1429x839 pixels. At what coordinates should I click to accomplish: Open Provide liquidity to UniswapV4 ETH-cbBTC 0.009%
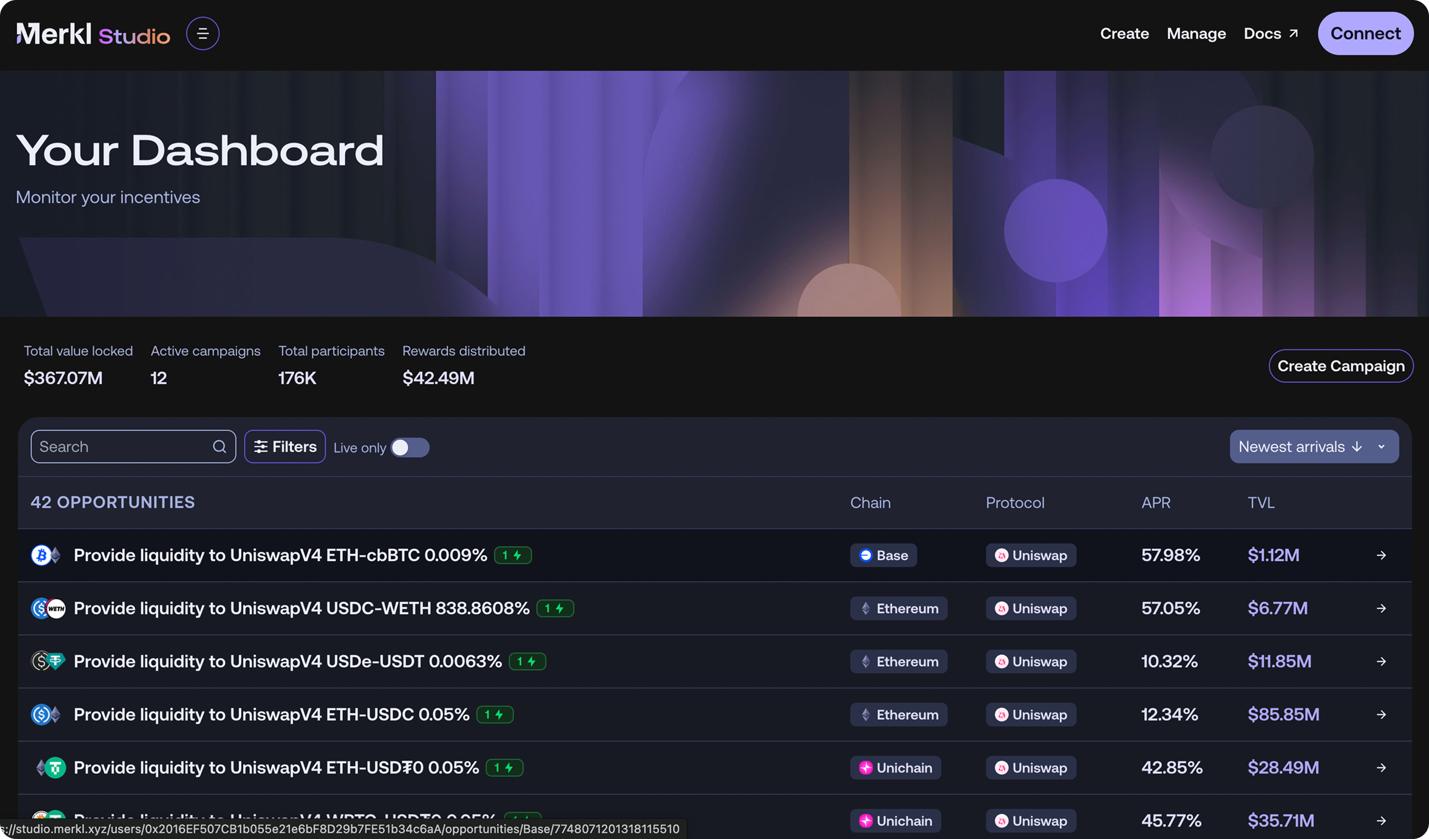(280, 555)
